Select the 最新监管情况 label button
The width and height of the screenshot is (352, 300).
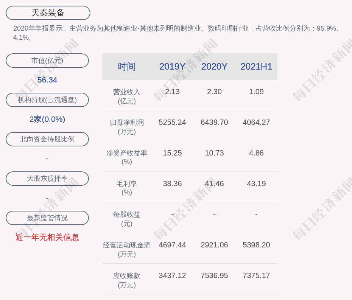click(47, 218)
